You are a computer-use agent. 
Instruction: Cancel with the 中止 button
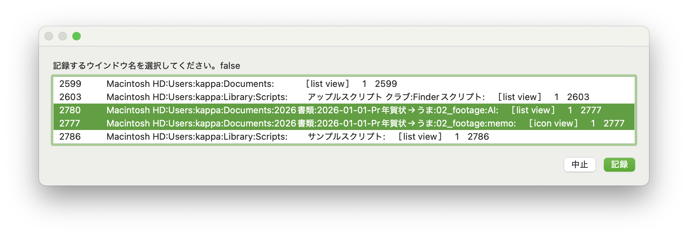coord(579,165)
